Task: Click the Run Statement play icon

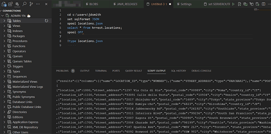Action: [x=233, y=4]
